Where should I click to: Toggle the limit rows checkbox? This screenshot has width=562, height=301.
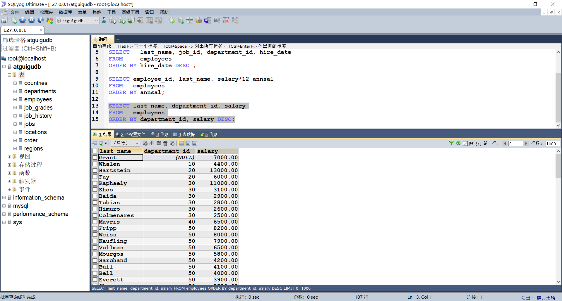click(x=465, y=143)
